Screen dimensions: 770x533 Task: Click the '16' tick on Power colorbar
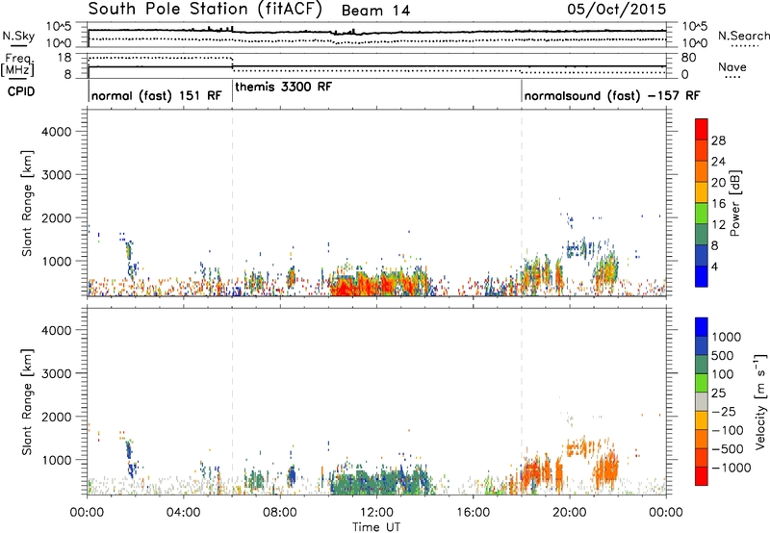[x=718, y=203]
